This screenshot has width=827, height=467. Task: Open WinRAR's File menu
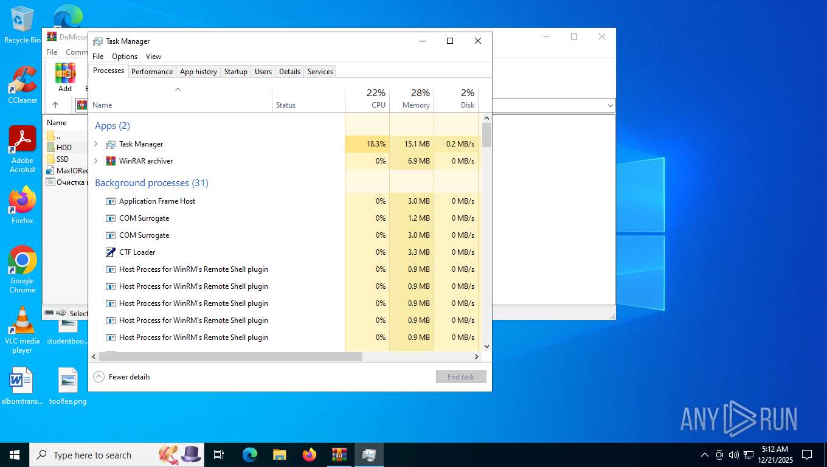click(x=52, y=52)
